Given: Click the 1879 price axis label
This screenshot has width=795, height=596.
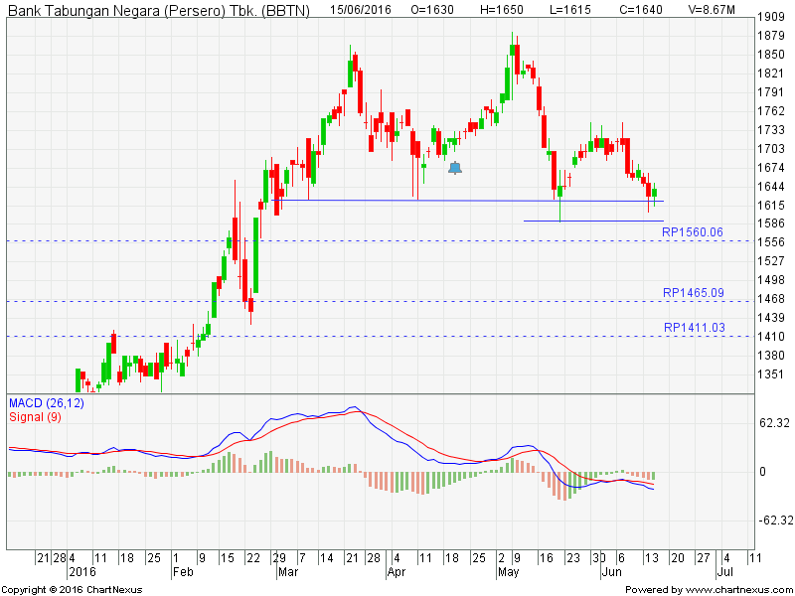Looking at the screenshot, I should pos(771,36).
